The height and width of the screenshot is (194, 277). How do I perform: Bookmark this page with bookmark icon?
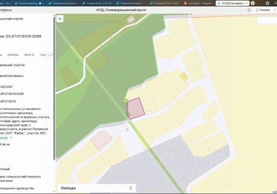coord(249,10)
